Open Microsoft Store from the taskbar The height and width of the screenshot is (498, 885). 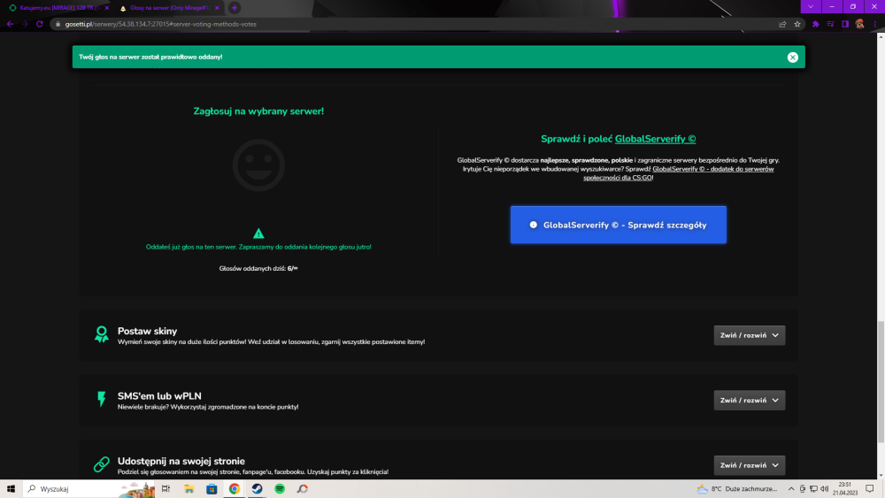212,489
